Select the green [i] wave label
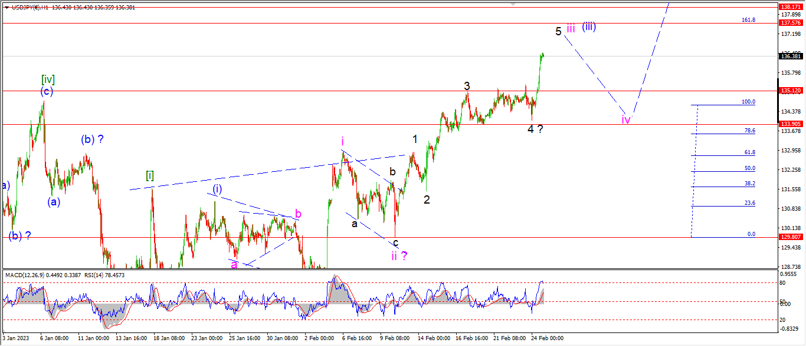This screenshot has width=806, height=346. 150,175
